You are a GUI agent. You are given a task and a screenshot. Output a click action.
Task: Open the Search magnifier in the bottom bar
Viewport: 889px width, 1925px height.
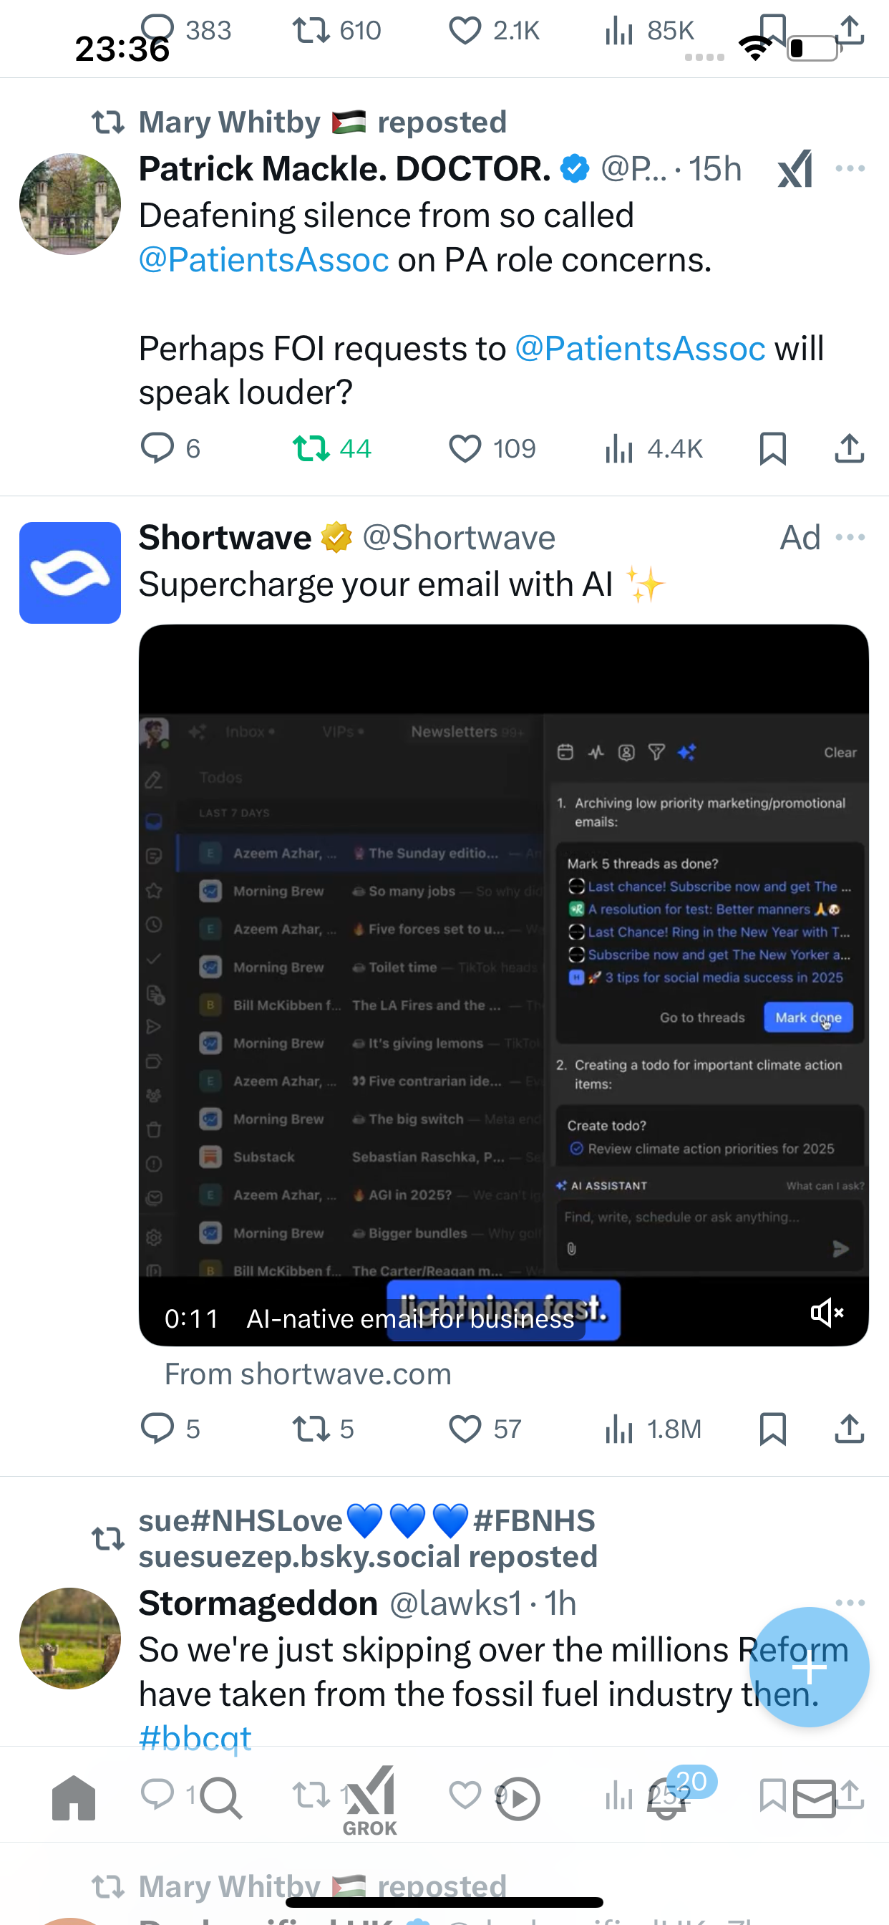click(x=220, y=1798)
